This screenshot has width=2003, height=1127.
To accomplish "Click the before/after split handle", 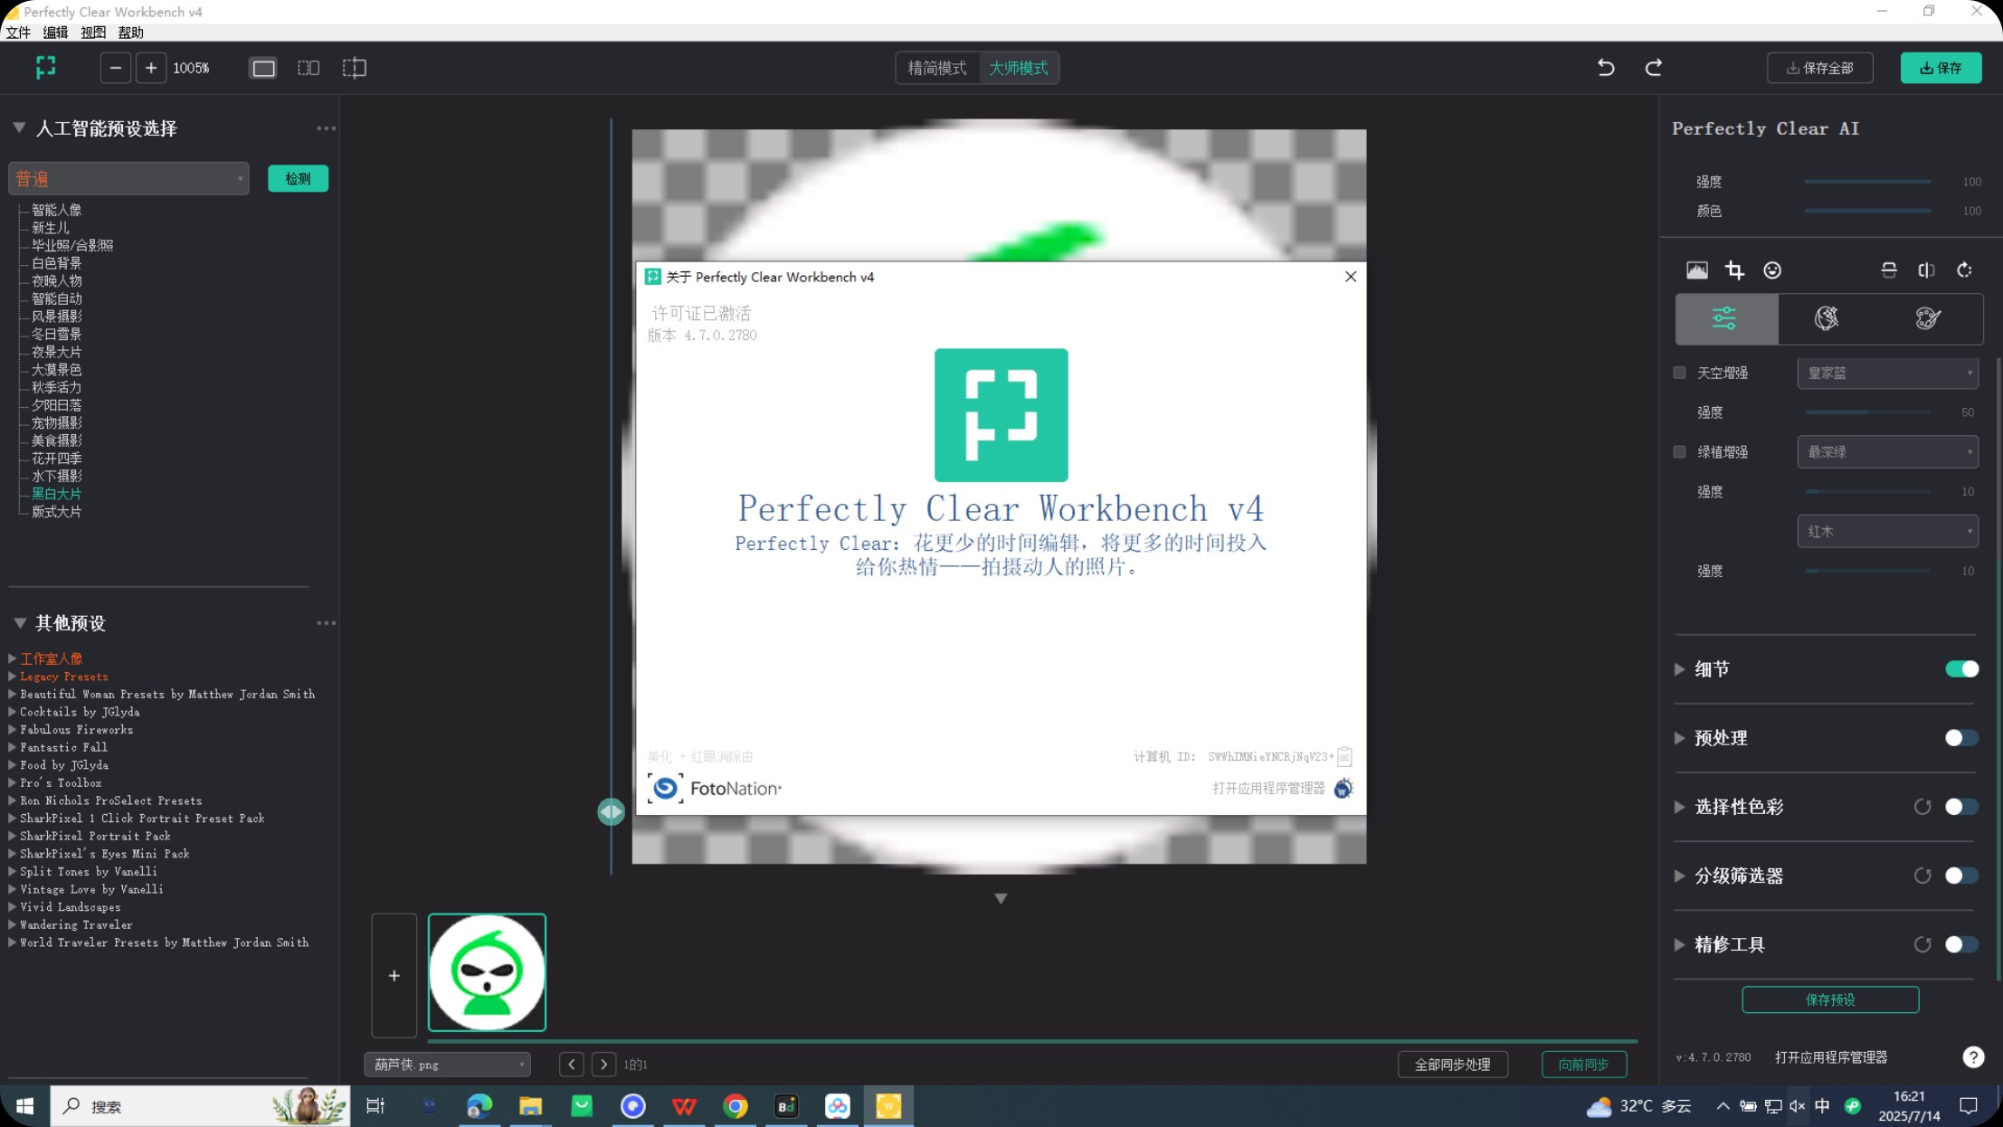I will pyautogui.click(x=611, y=812).
